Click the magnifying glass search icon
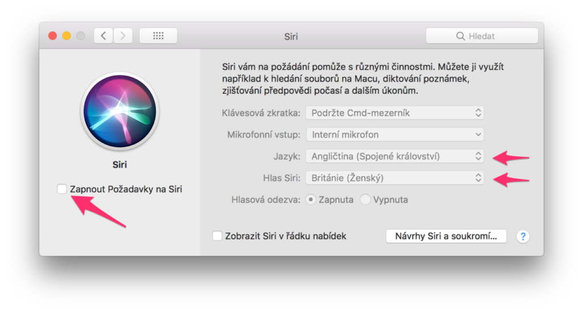 [461, 36]
